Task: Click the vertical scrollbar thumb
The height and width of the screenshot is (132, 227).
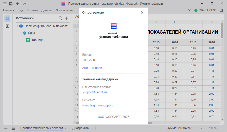Action: pyautogui.click(x=222, y=31)
